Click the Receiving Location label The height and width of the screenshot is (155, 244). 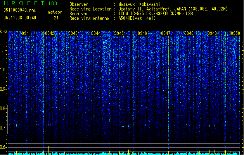pyautogui.click(x=90, y=9)
